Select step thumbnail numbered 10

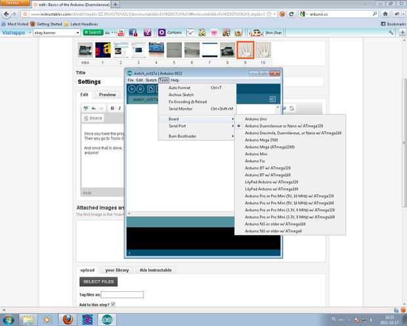263,50
